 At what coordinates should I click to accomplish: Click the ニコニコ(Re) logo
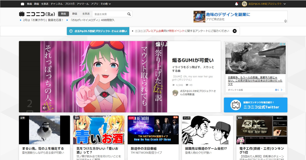click(x=37, y=14)
